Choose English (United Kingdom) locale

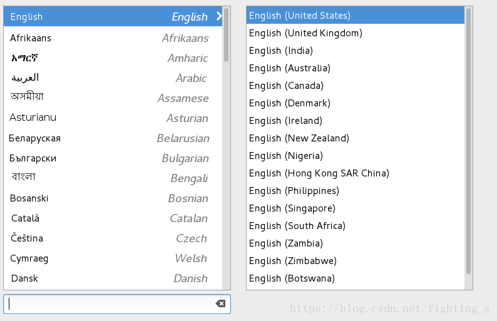click(x=356, y=33)
